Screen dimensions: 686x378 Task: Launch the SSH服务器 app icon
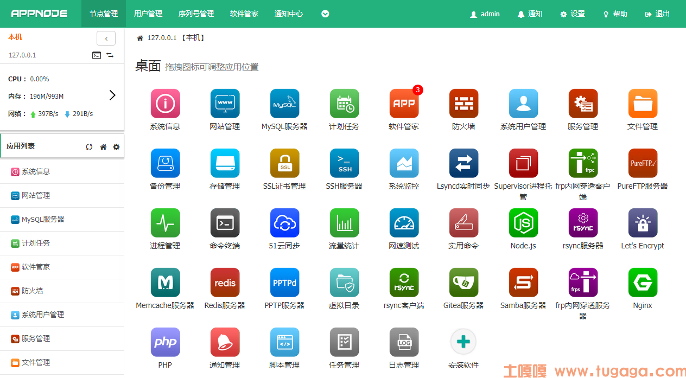[344, 163]
